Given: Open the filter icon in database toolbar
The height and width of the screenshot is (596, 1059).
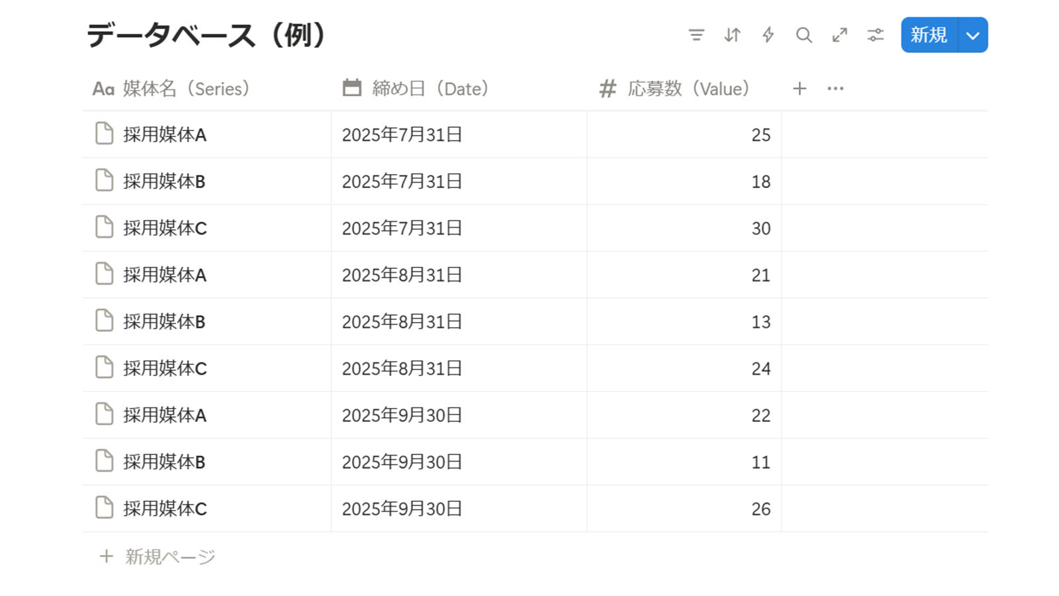Looking at the screenshot, I should pos(696,35).
